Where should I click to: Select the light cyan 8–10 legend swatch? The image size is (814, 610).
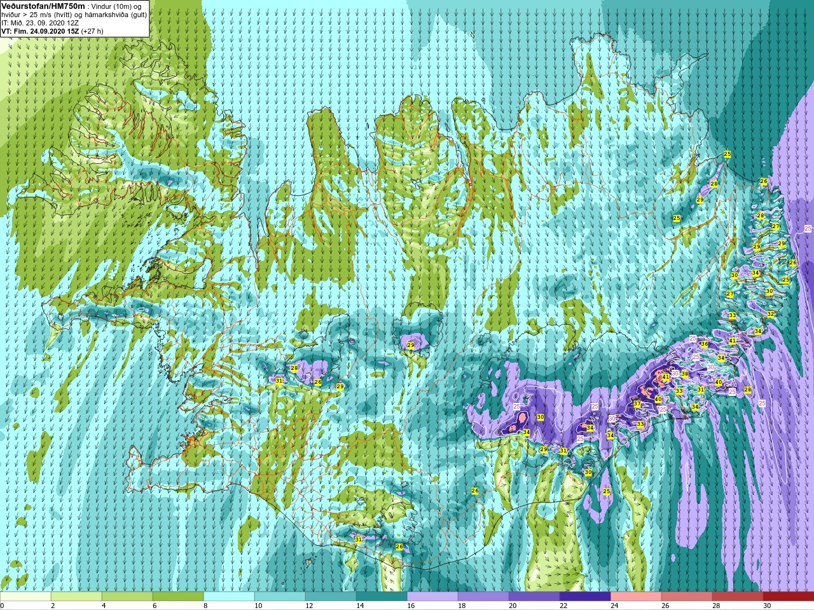(x=229, y=597)
